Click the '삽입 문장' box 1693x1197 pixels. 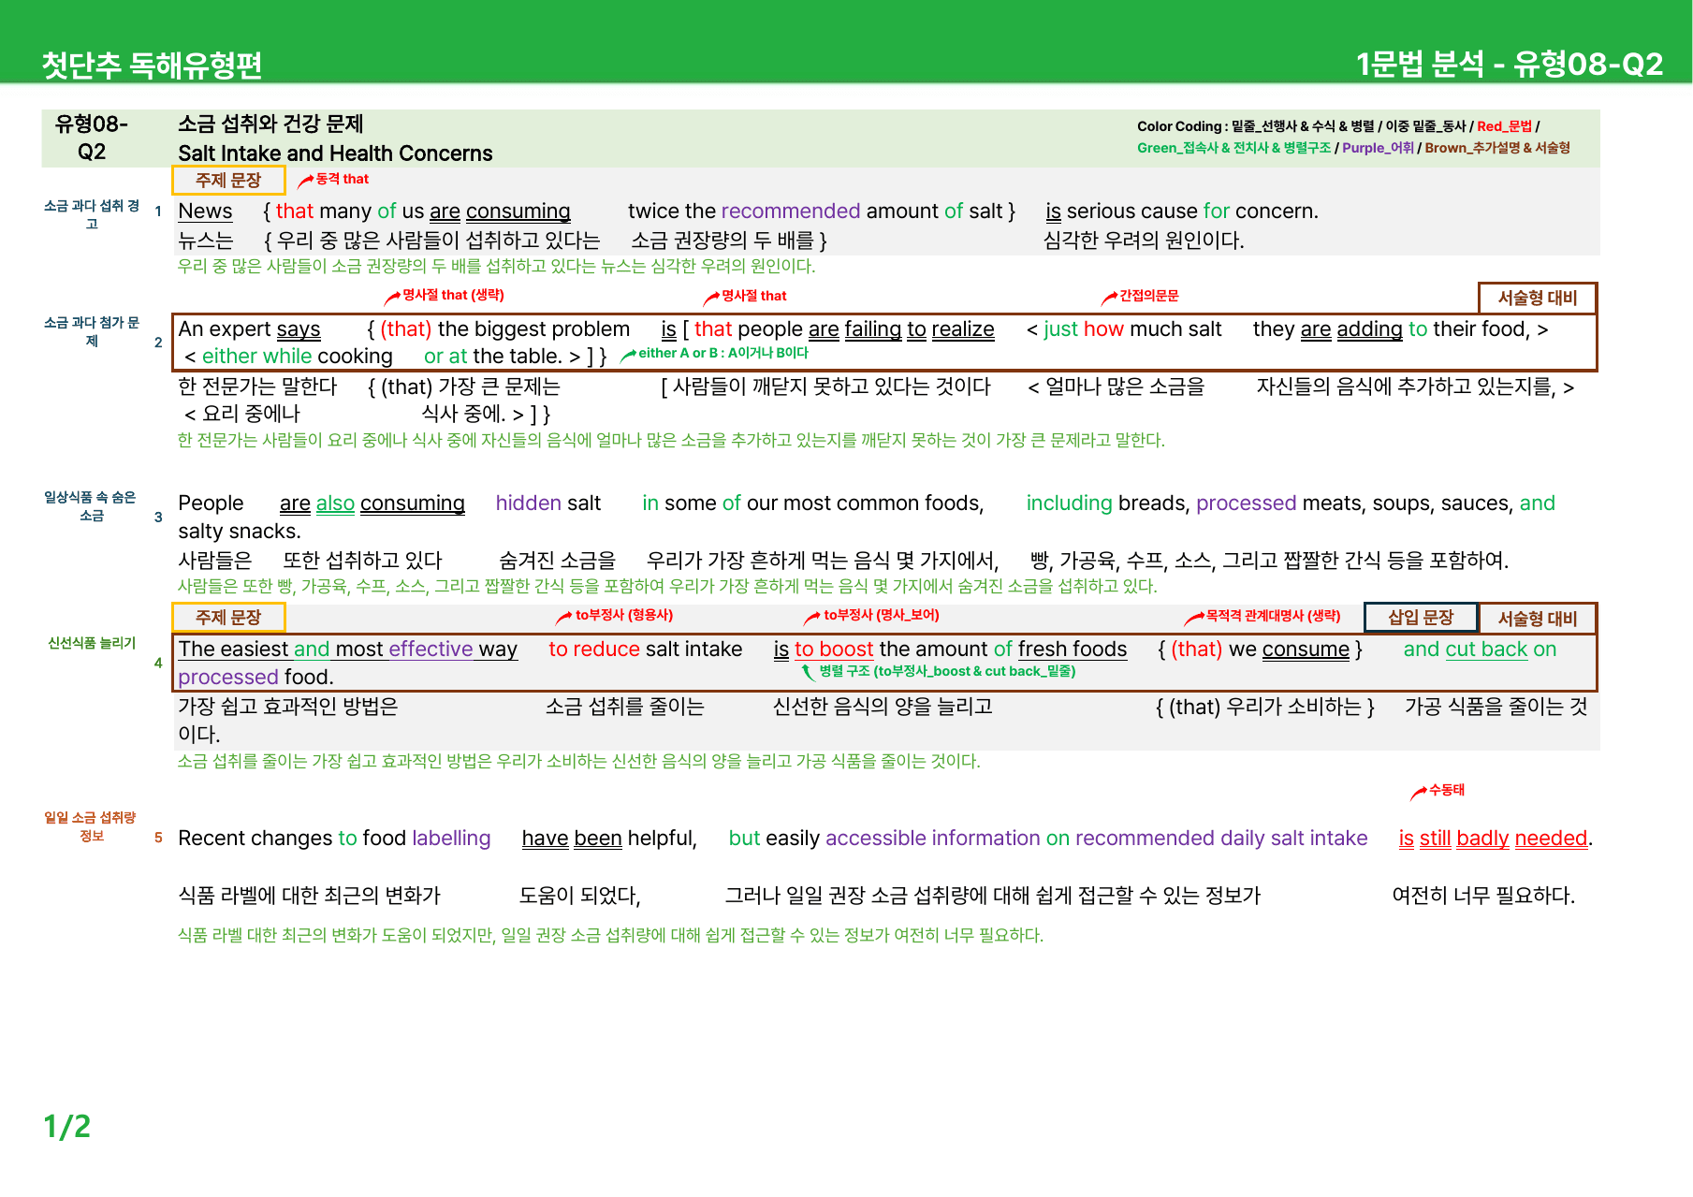[x=1421, y=618]
